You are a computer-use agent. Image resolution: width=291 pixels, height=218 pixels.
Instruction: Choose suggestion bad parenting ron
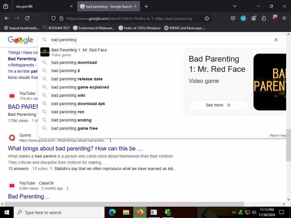click(68, 112)
